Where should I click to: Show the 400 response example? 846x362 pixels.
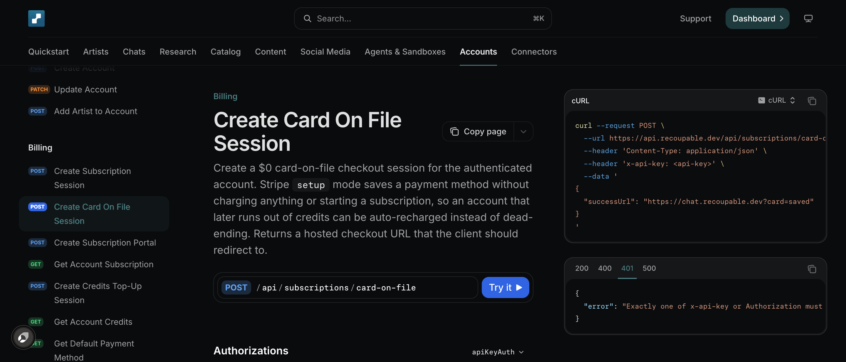605,268
